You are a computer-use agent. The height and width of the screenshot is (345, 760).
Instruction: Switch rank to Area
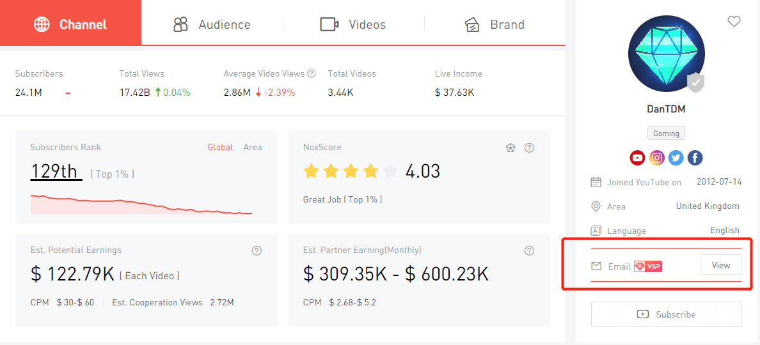point(253,147)
